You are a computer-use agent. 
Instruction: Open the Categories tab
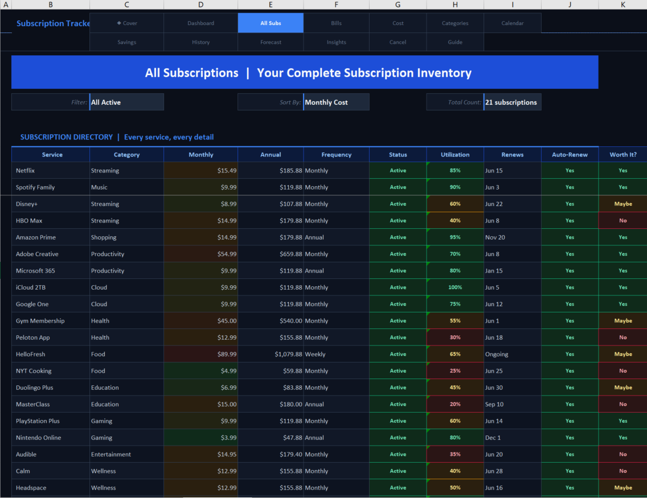pyautogui.click(x=455, y=23)
